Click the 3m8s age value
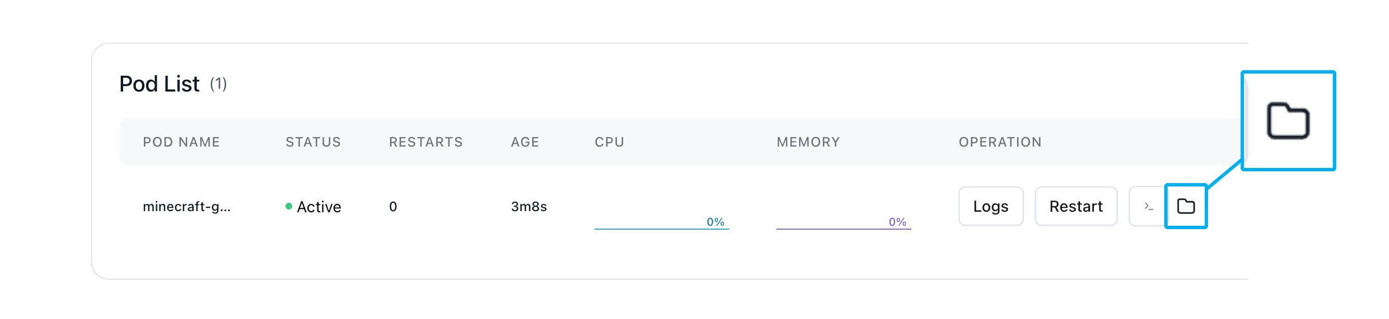1389x319 pixels. point(529,207)
